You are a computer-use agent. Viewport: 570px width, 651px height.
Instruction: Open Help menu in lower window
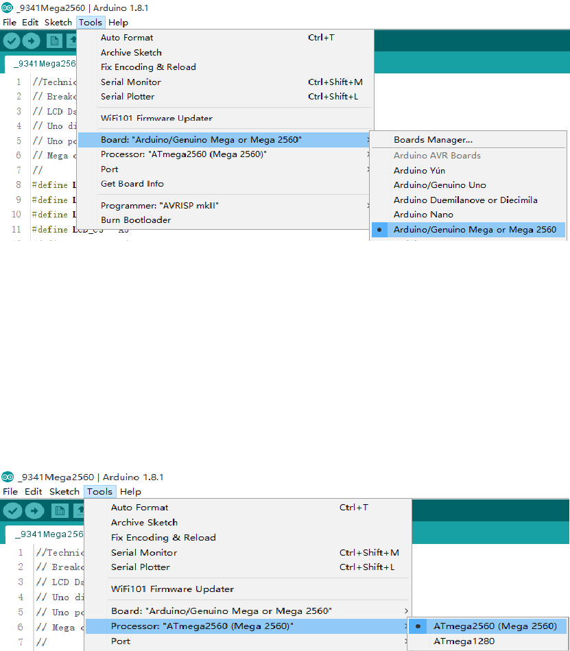[x=130, y=492]
